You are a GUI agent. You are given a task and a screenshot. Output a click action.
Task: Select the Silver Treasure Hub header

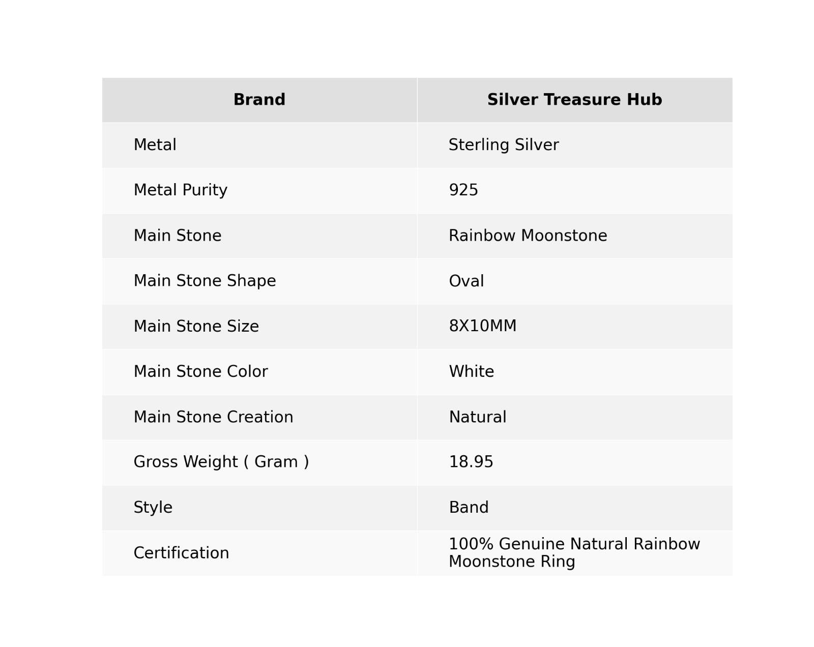coord(574,100)
